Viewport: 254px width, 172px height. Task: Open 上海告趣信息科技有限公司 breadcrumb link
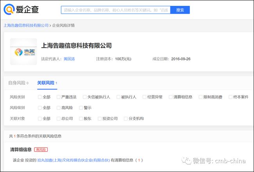click(26, 25)
